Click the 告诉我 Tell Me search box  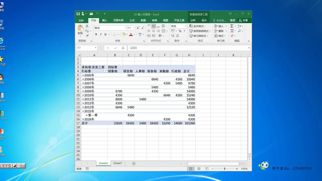click(x=219, y=20)
